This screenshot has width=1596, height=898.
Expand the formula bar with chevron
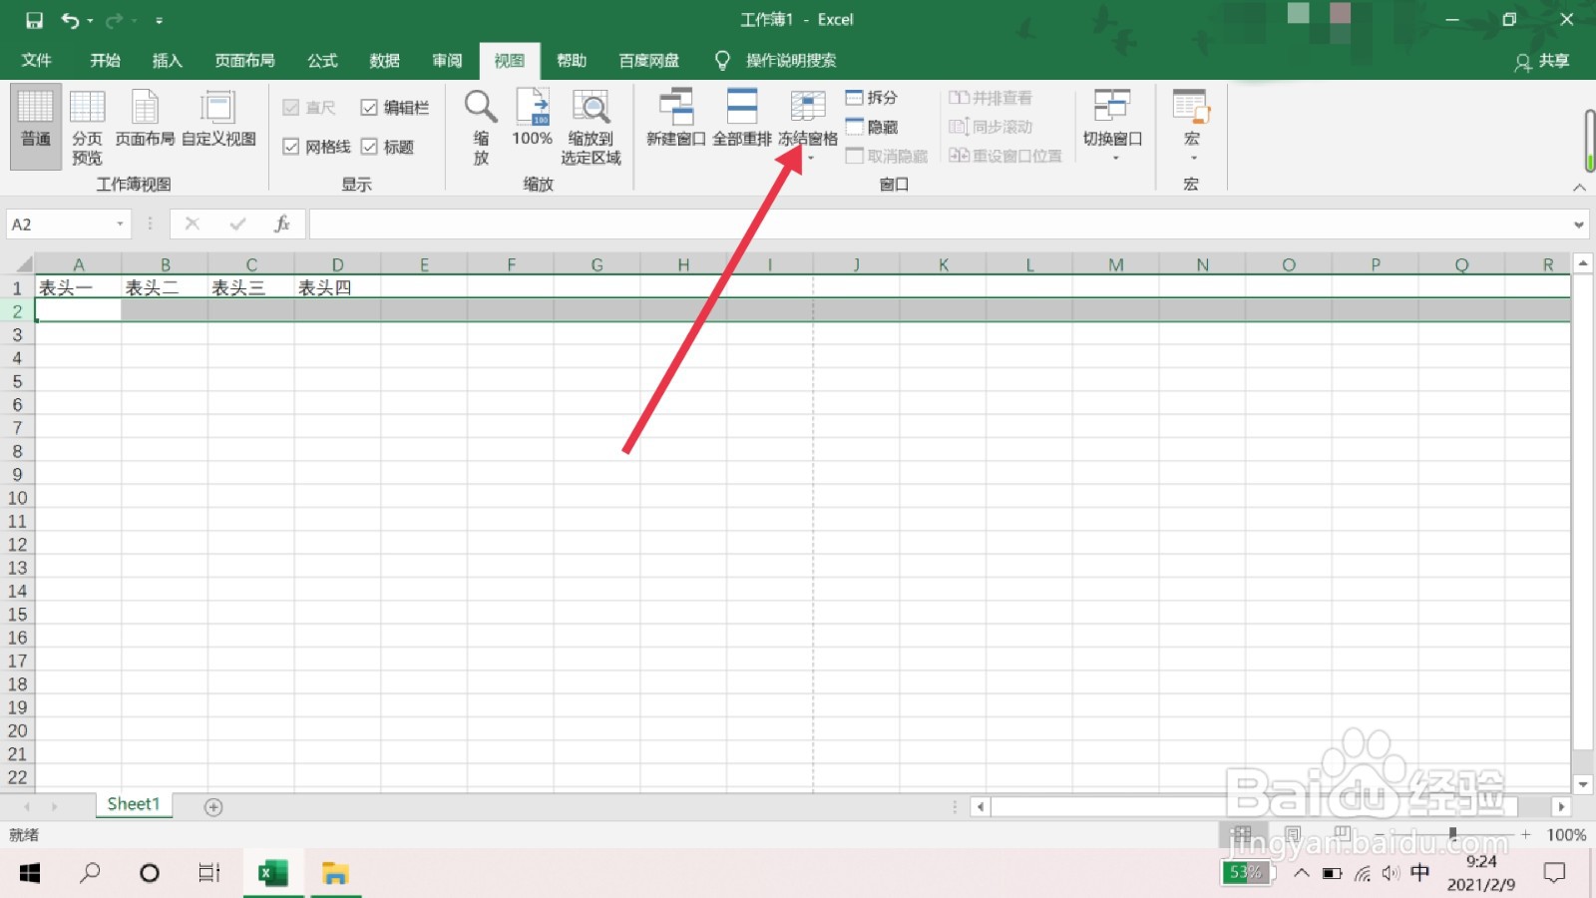1579,224
